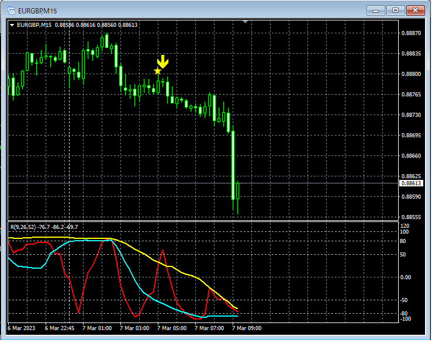Click the title bar text EURGBP,M15
The width and height of the screenshot is (432, 340).
(x=37, y=11)
